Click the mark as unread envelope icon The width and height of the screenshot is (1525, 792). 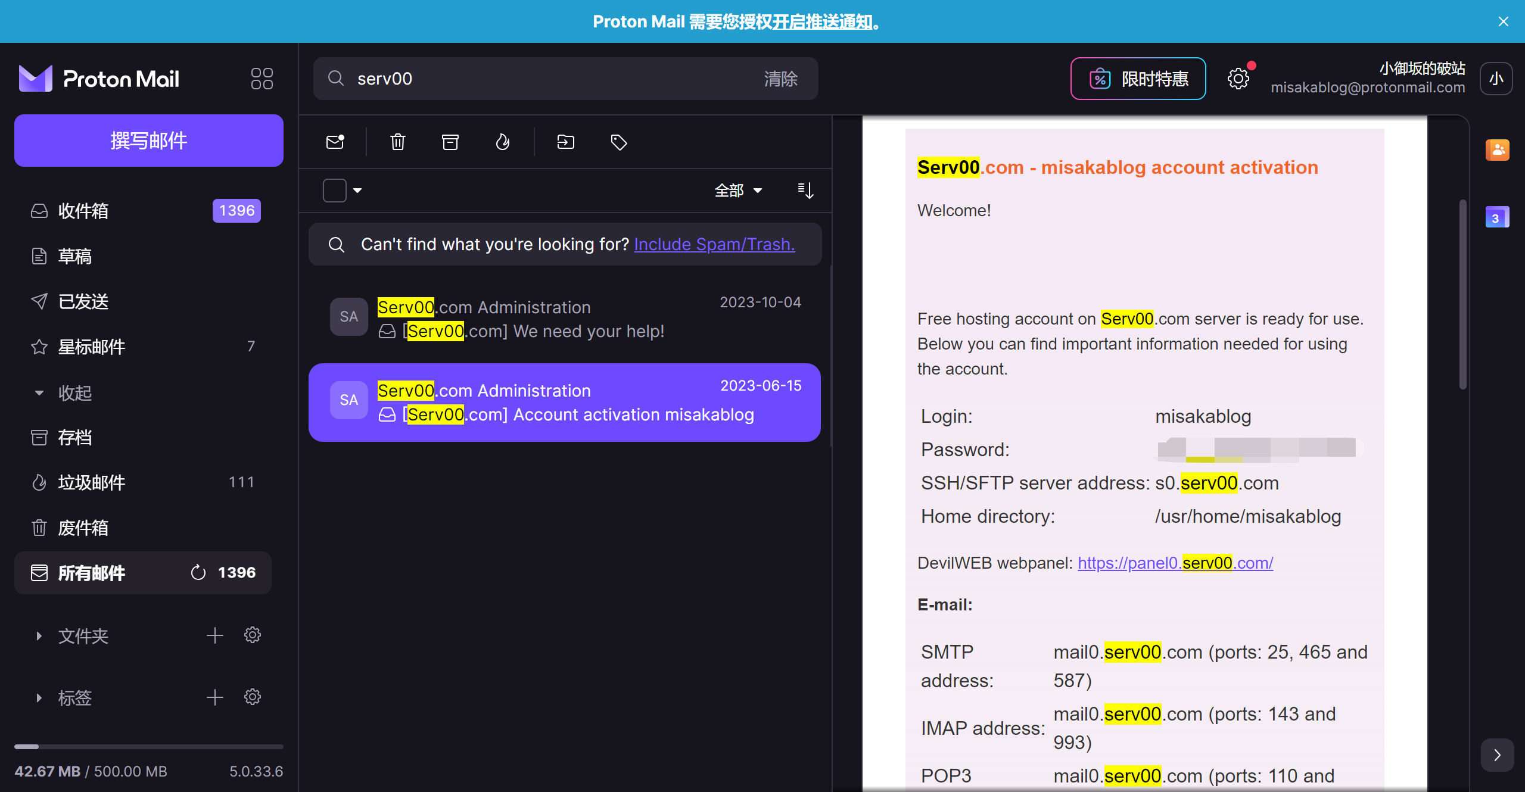(335, 142)
